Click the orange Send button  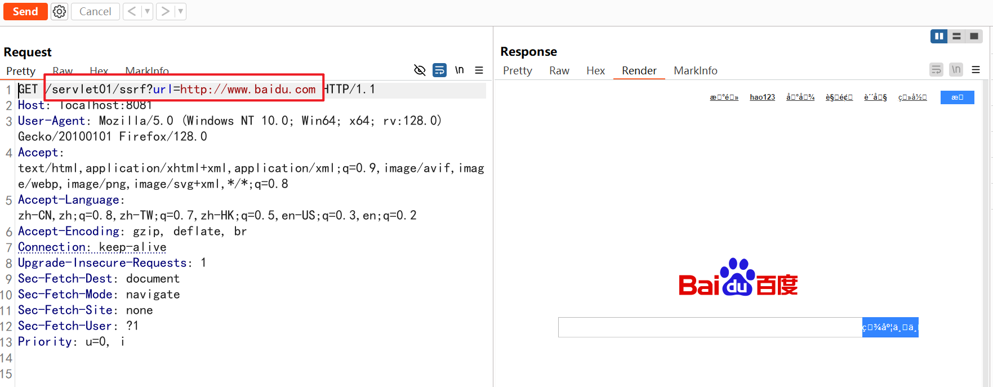point(25,11)
